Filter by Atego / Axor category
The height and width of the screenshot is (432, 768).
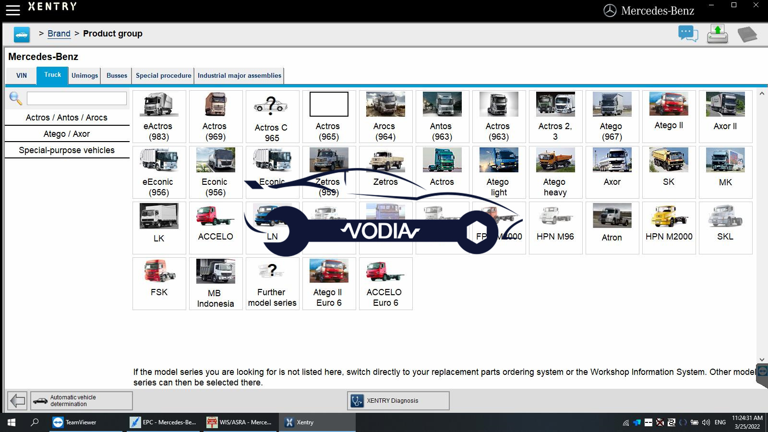tap(67, 134)
